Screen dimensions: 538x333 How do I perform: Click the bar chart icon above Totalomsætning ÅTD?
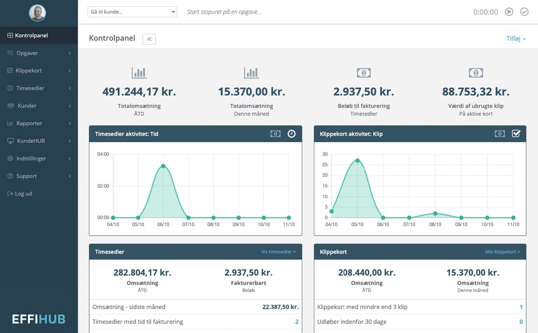[x=139, y=73]
